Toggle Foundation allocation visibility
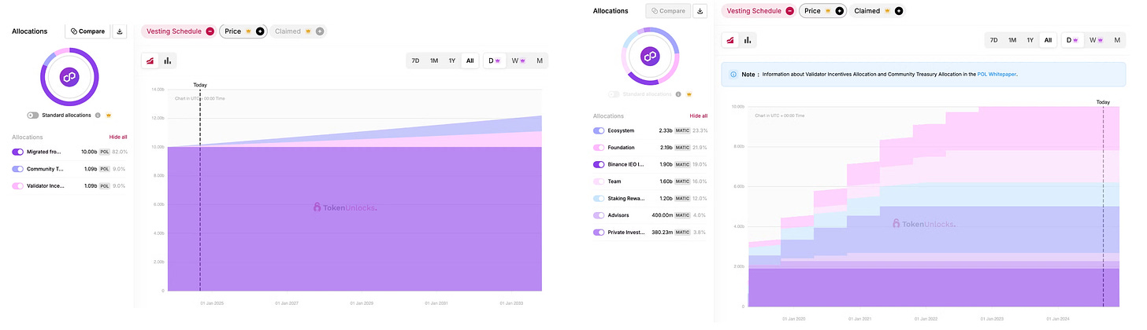This screenshot has height=330, width=1147. pos(599,148)
